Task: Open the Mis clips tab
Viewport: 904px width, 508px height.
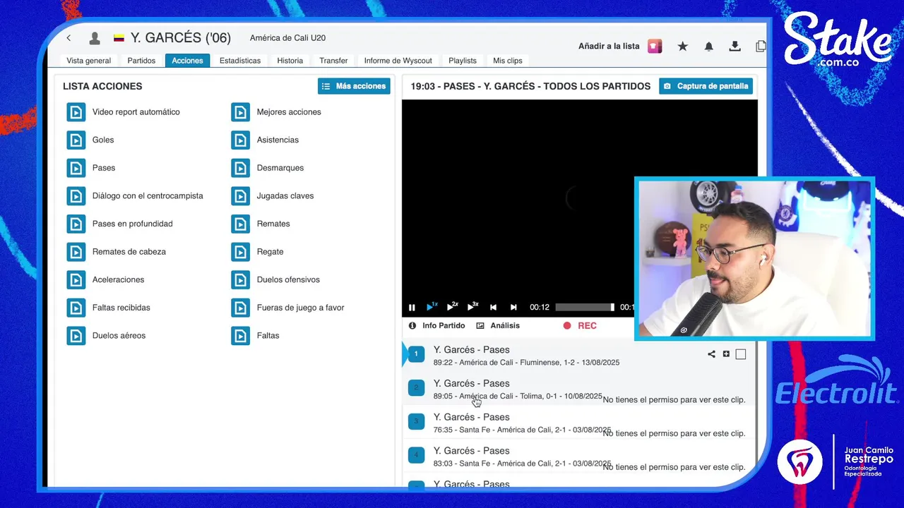Action: click(508, 61)
